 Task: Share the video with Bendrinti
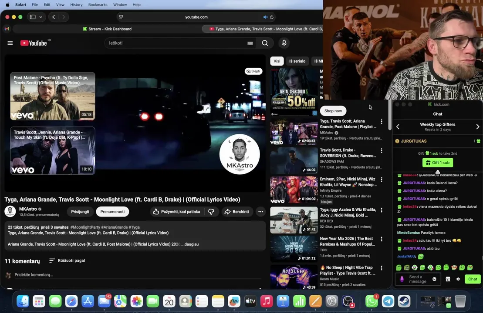pyautogui.click(x=236, y=212)
